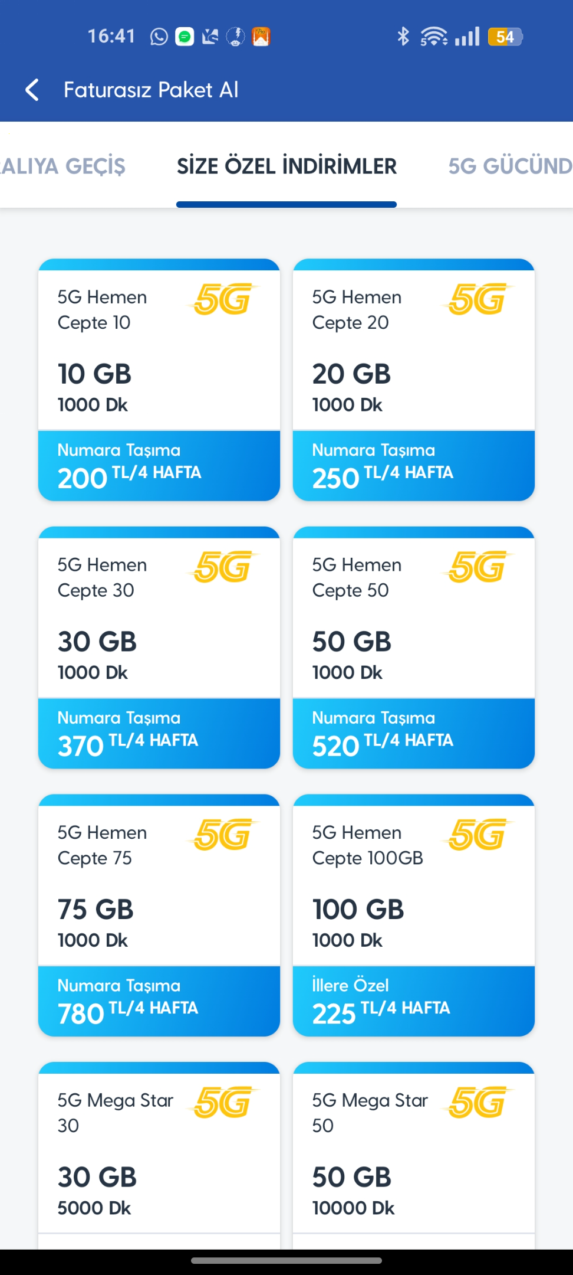Tap the 5G logo on Mega Star 50
Viewport: 573px width, 1275px height.
(478, 1102)
